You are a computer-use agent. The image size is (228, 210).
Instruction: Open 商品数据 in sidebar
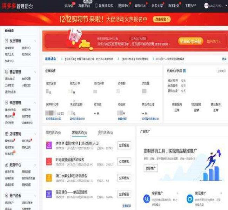coord(26,172)
